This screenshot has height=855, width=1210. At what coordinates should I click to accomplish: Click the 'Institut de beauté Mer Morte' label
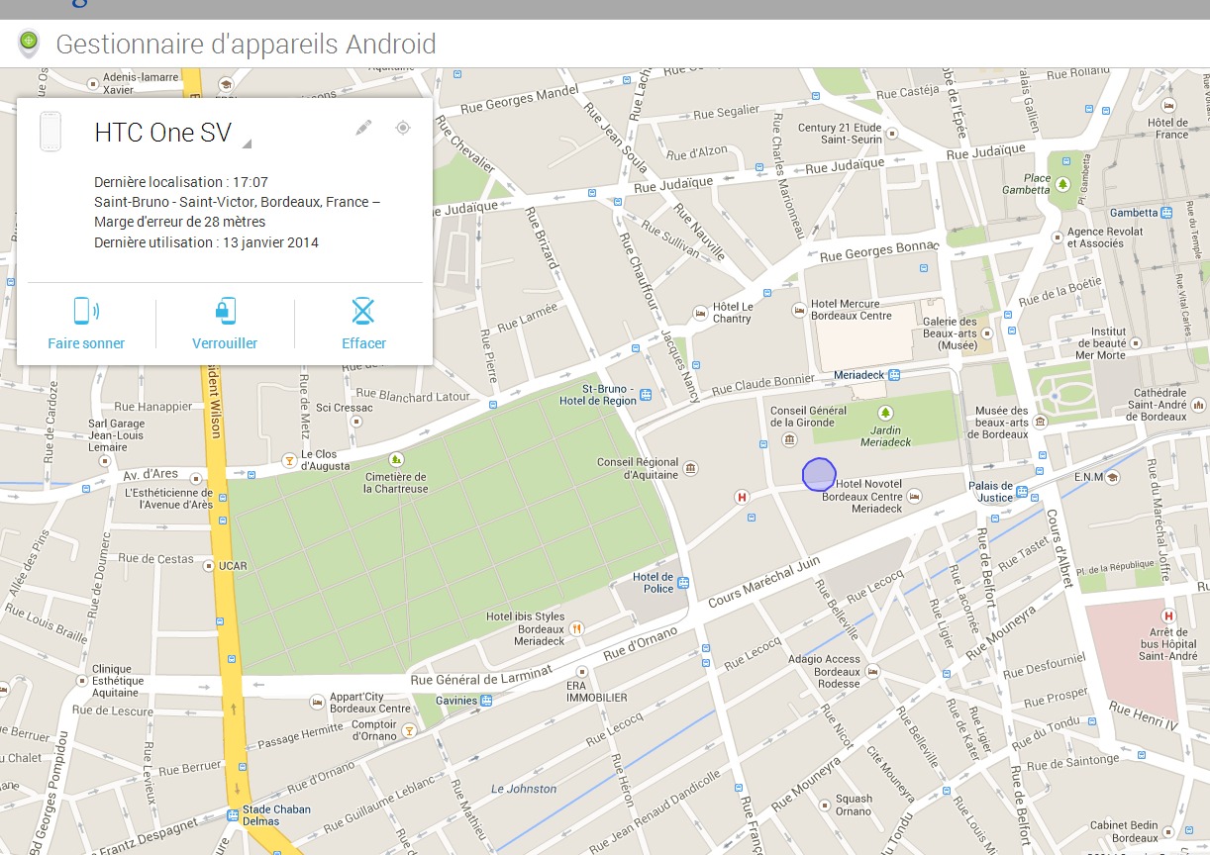[1101, 343]
